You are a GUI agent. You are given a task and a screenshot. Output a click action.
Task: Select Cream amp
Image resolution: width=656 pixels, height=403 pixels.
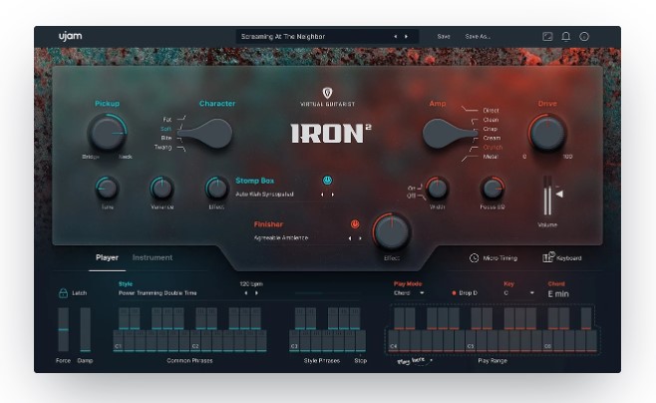click(492, 138)
